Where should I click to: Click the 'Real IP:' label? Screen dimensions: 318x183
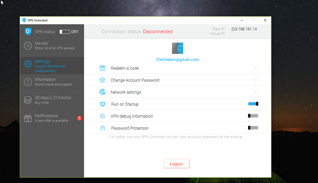[219, 29]
